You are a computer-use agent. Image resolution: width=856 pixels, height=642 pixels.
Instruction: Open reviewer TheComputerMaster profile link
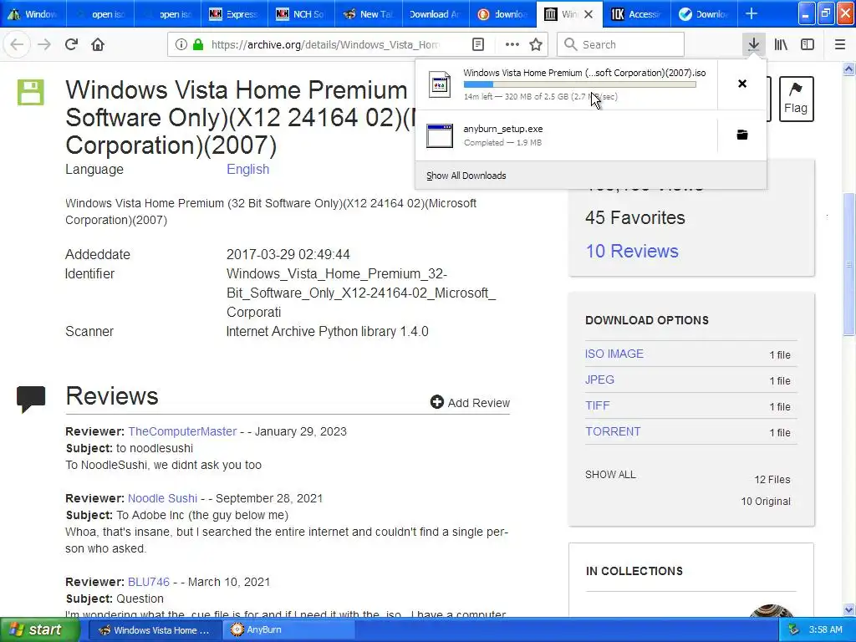(182, 431)
